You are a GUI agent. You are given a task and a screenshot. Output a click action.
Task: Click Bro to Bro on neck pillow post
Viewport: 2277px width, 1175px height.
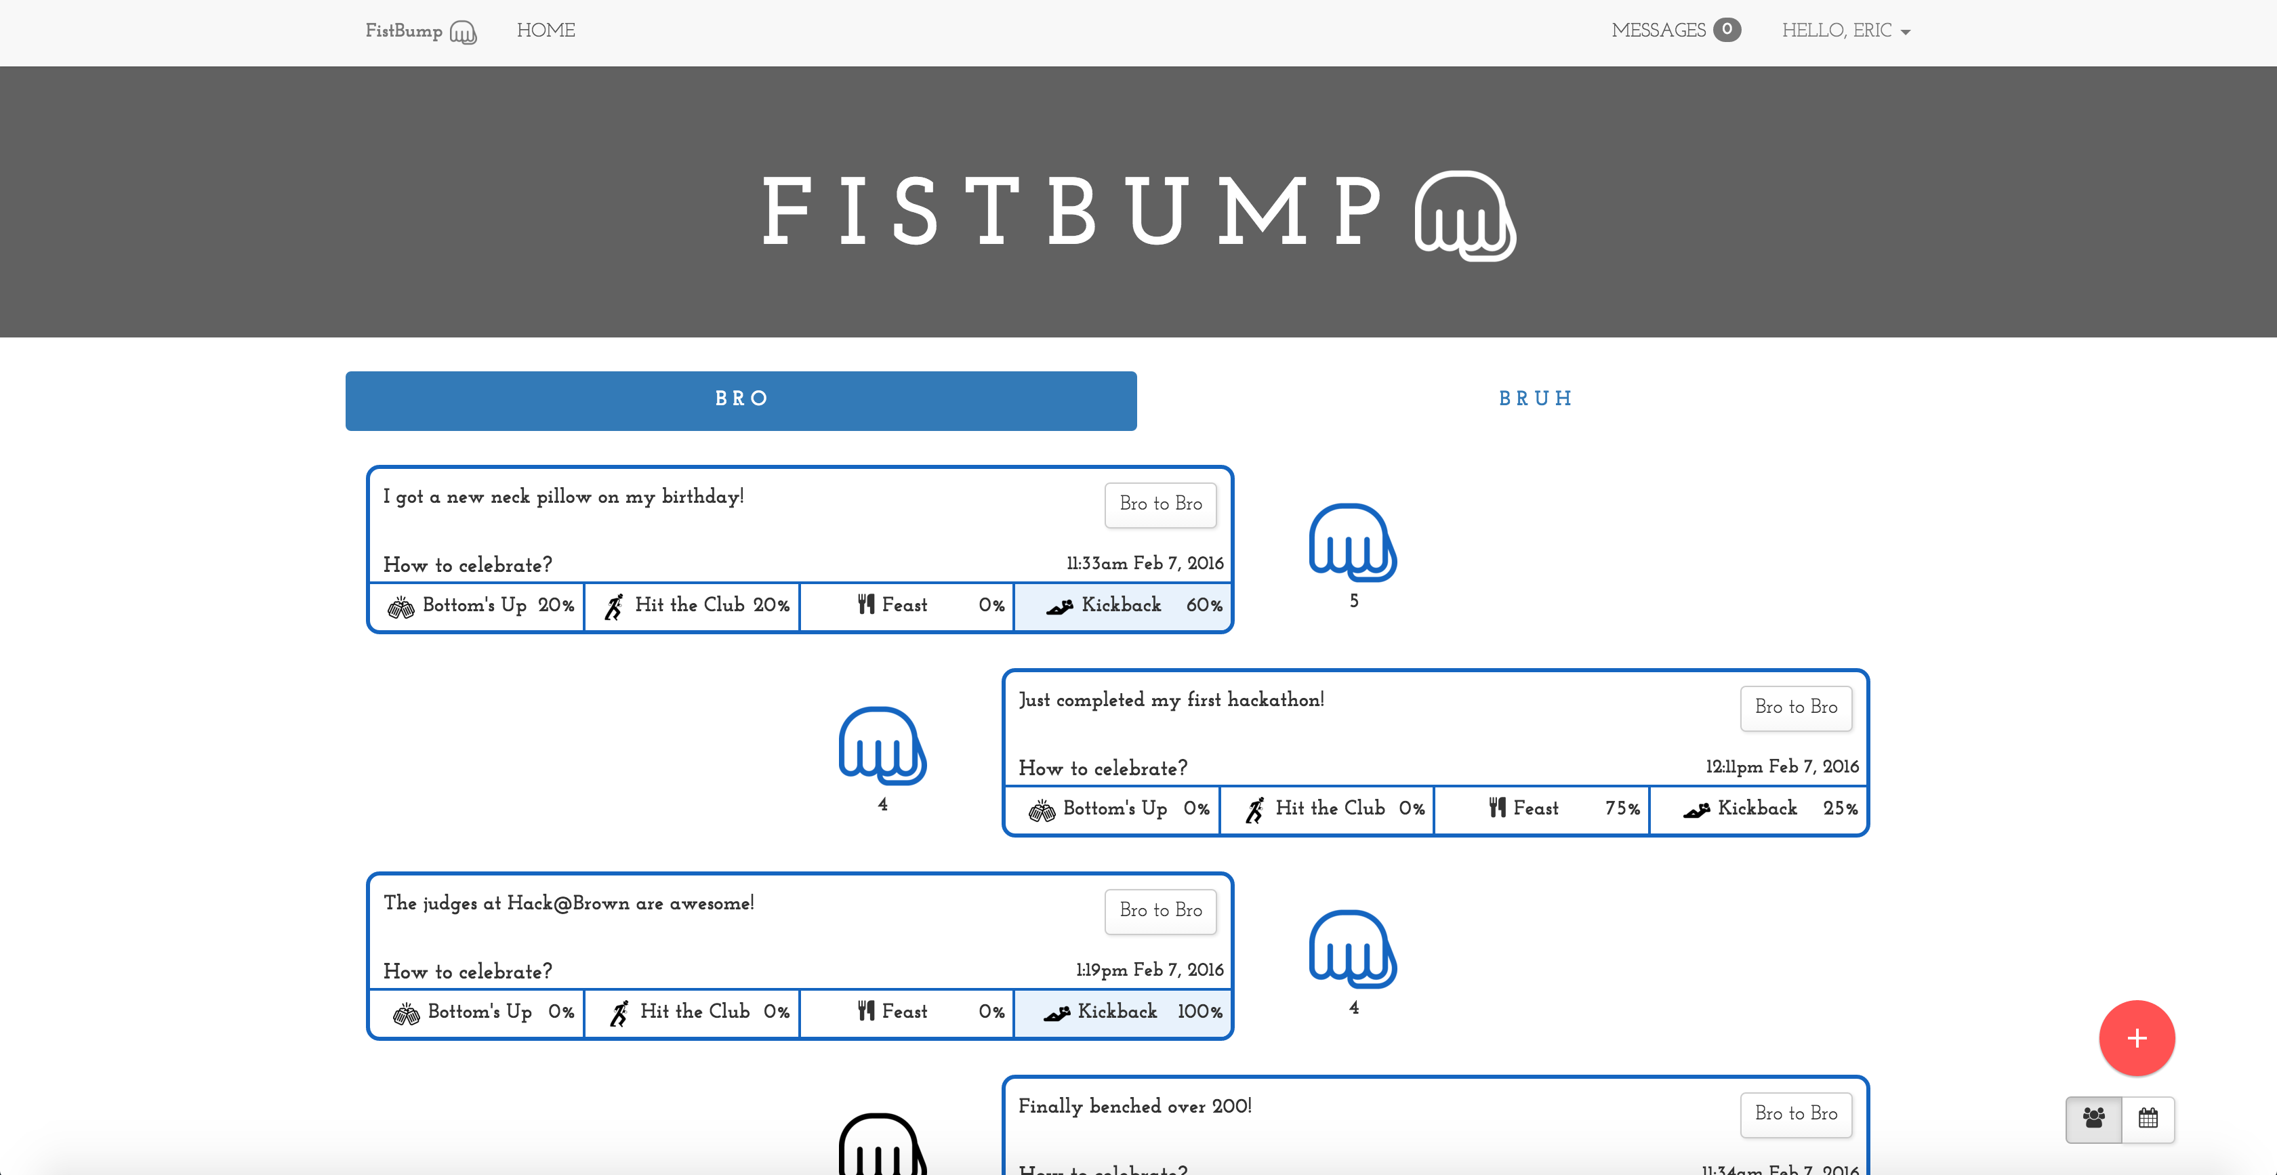point(1160,504)
